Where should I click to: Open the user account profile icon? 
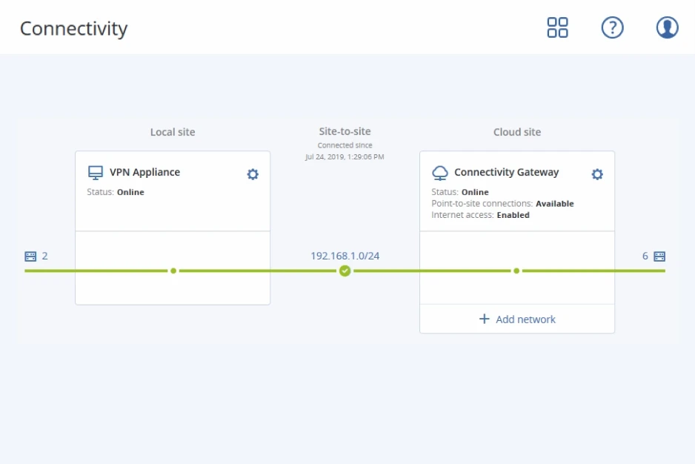pyautogui.click(x=667, y=28)
